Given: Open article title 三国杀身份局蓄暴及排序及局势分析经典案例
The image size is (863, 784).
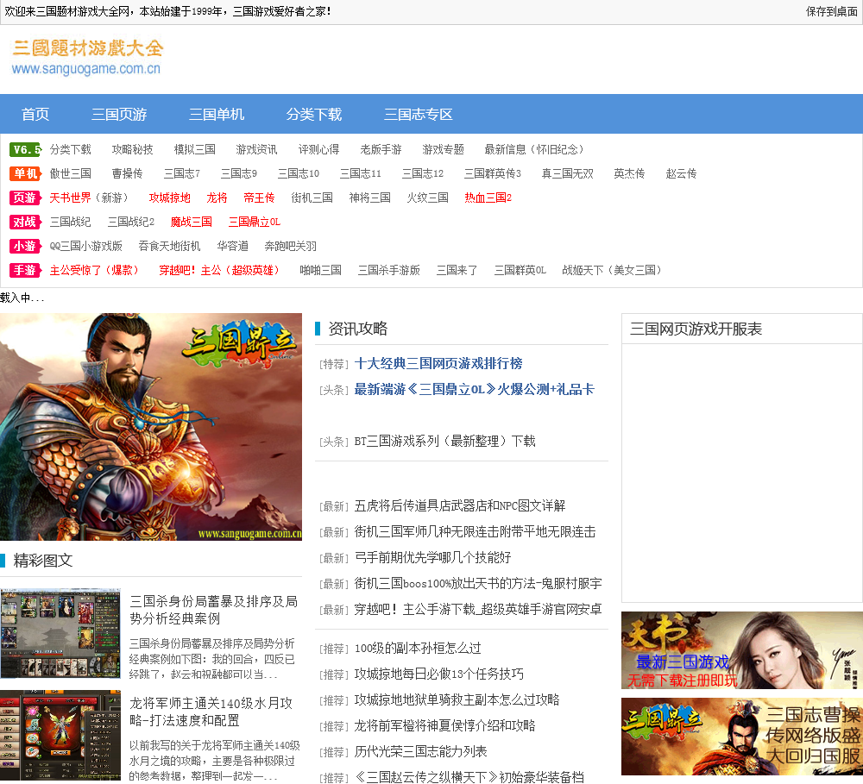Looking at the screenshot, I should (x=214, y=610).
